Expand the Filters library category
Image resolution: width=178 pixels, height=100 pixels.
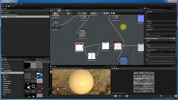pos(2,79)
